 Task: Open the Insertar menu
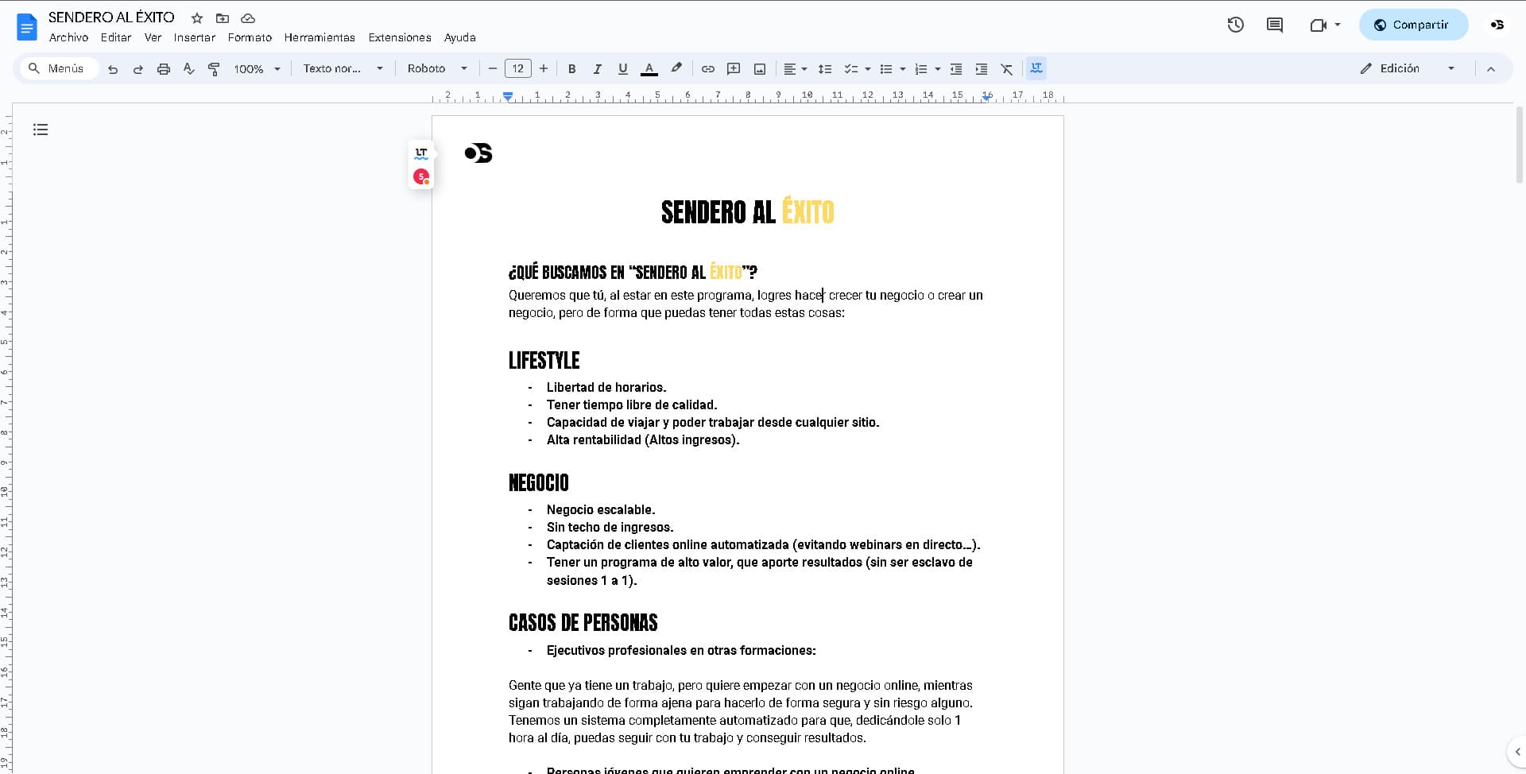pyautogui.click(x=195, y=37)
